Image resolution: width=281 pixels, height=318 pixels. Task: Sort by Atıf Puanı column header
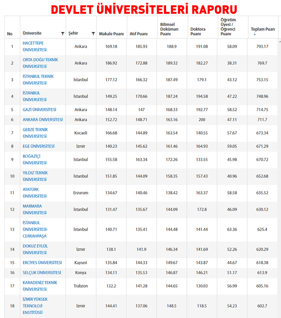pos(138,34)
